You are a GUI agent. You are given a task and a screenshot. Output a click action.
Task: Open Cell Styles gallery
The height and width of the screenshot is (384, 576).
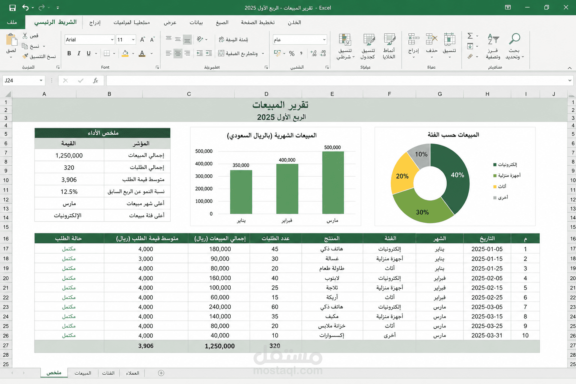389,46
